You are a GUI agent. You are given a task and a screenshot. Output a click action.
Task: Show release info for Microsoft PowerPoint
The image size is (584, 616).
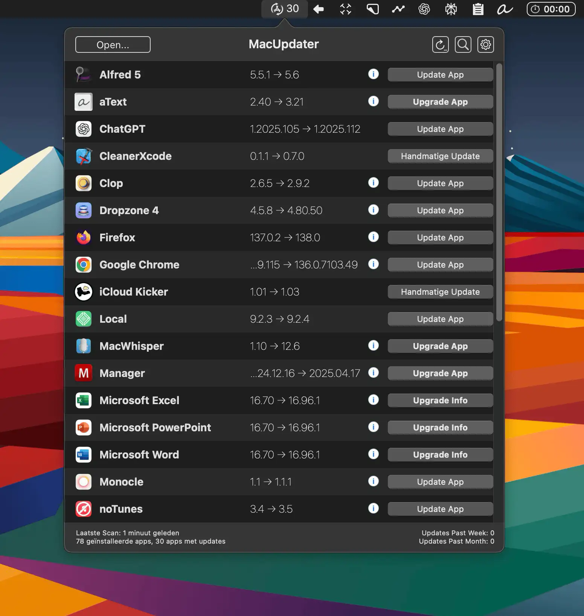[373, 427]
